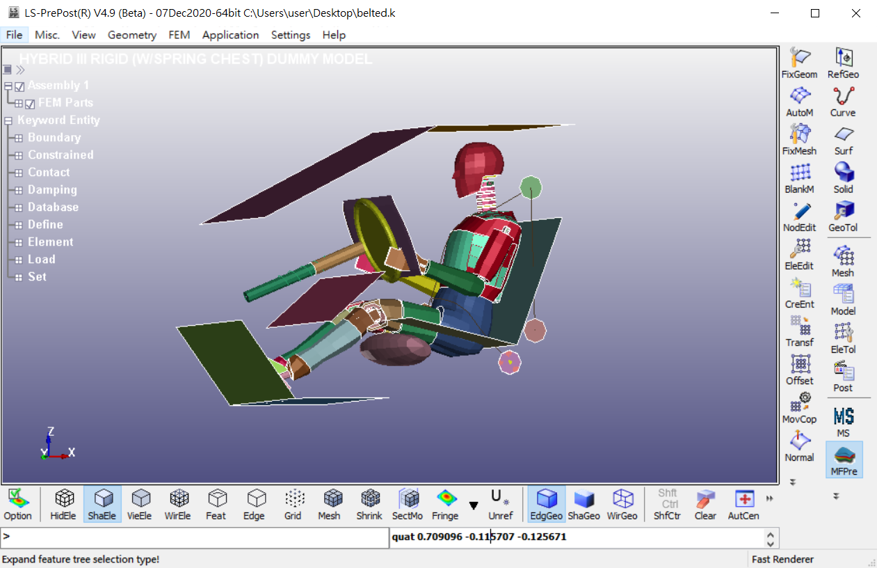Expand the Boundary keyword tree node
This screenshot has height=568, width=877.
coord(19,138)
